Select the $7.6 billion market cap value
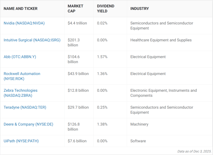 click(77, 141)
